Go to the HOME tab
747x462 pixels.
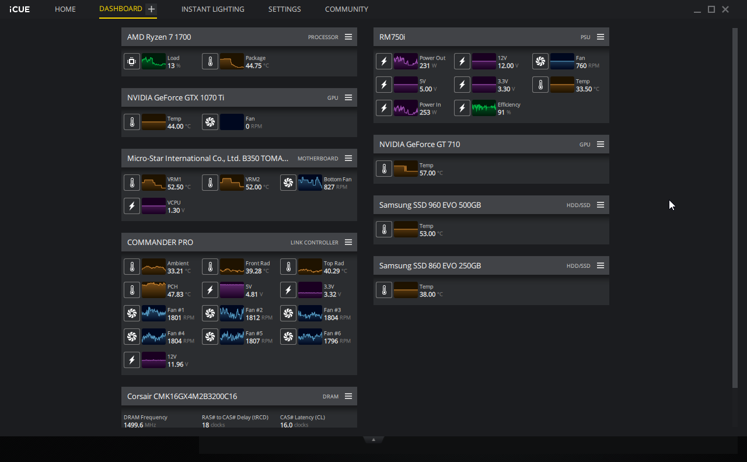pyautogui.click(x=65, y=9)
